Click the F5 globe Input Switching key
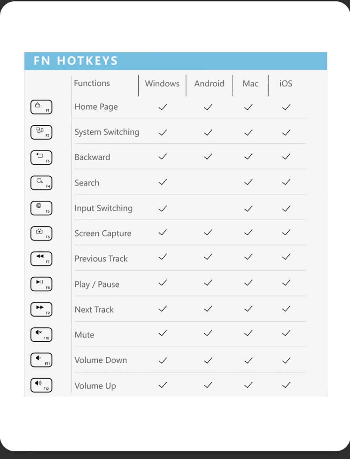This screenshot has height=459, width=350. coord(41,208)
